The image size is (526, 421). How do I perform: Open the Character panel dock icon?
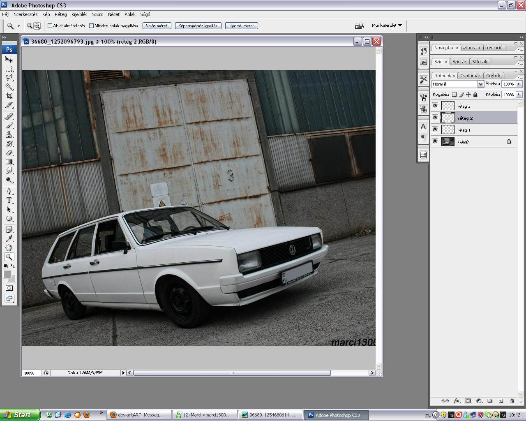(x=423, y=126)
